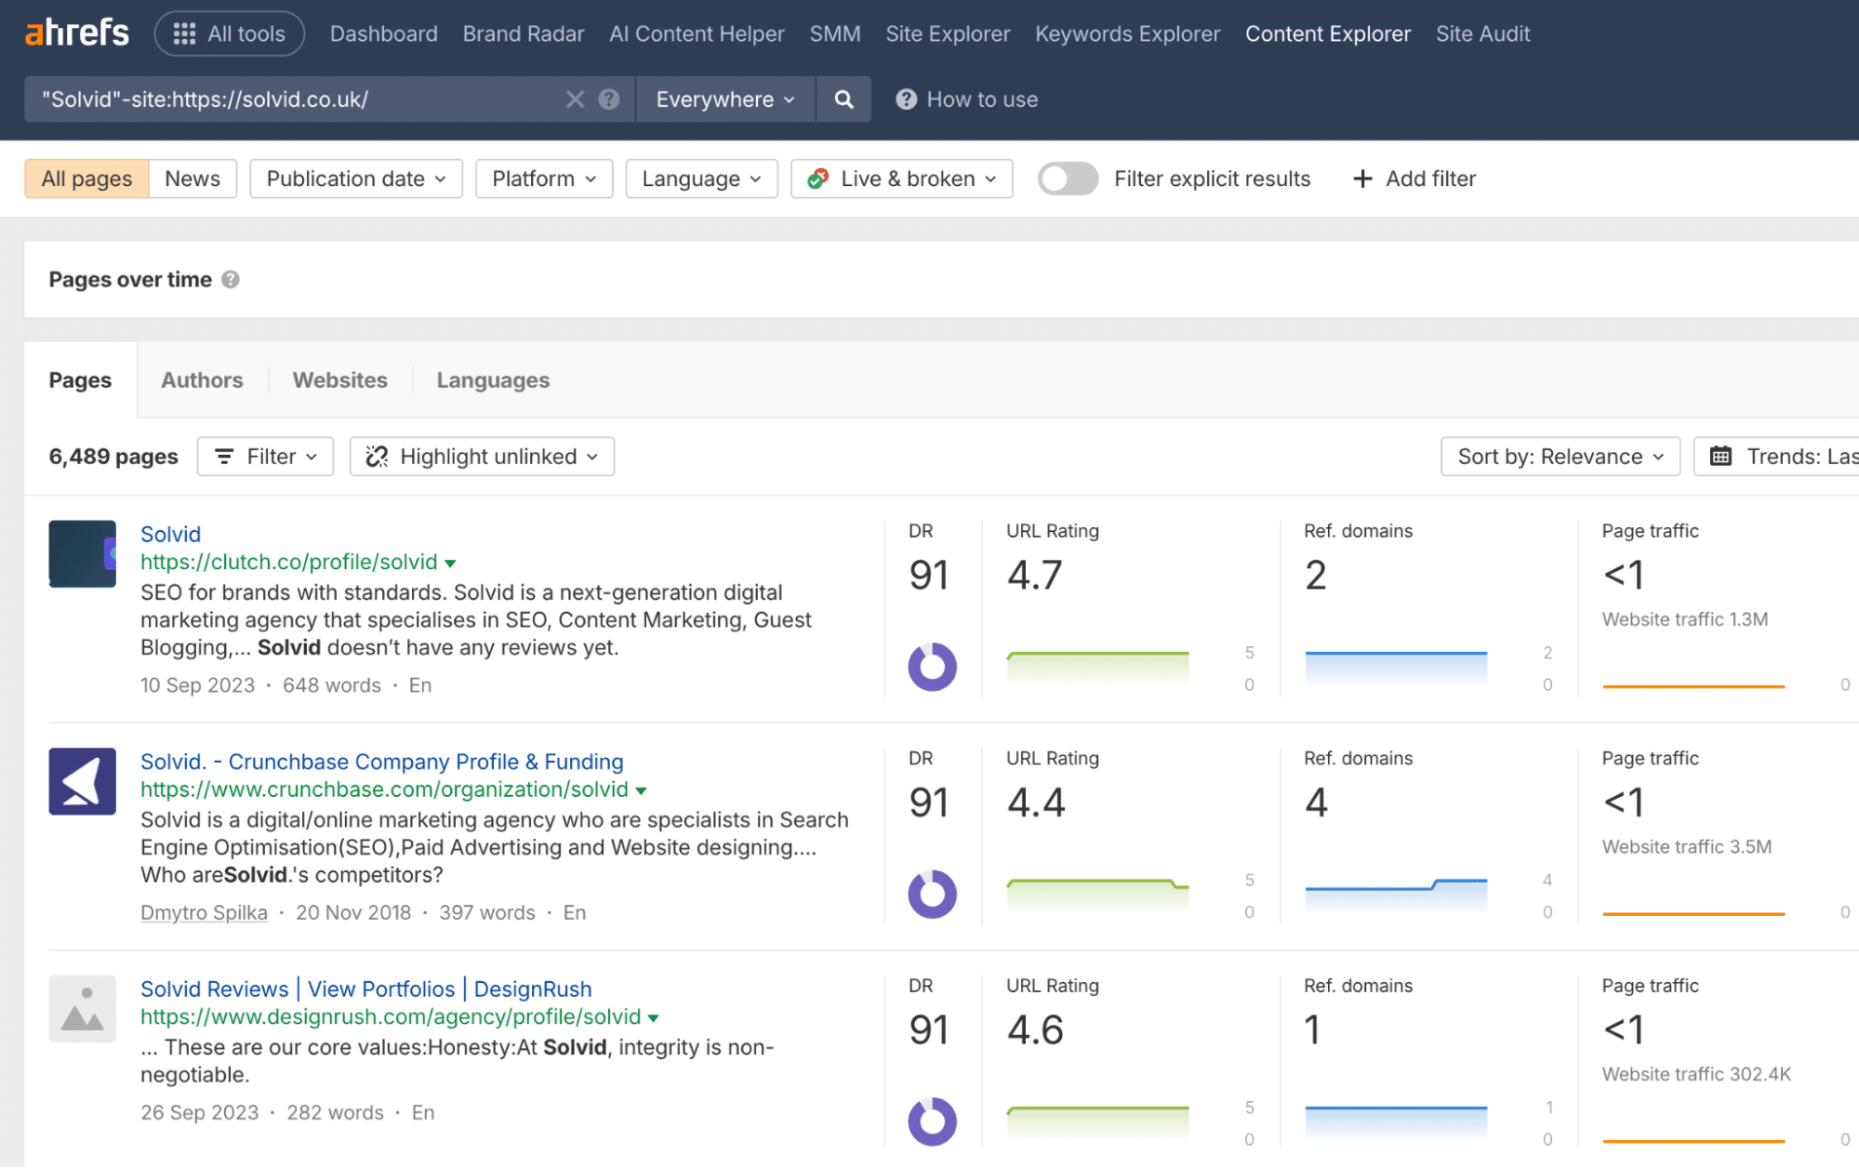Open the Solvid result title link
The image size is (1859, 1168).
click(170, 534)
